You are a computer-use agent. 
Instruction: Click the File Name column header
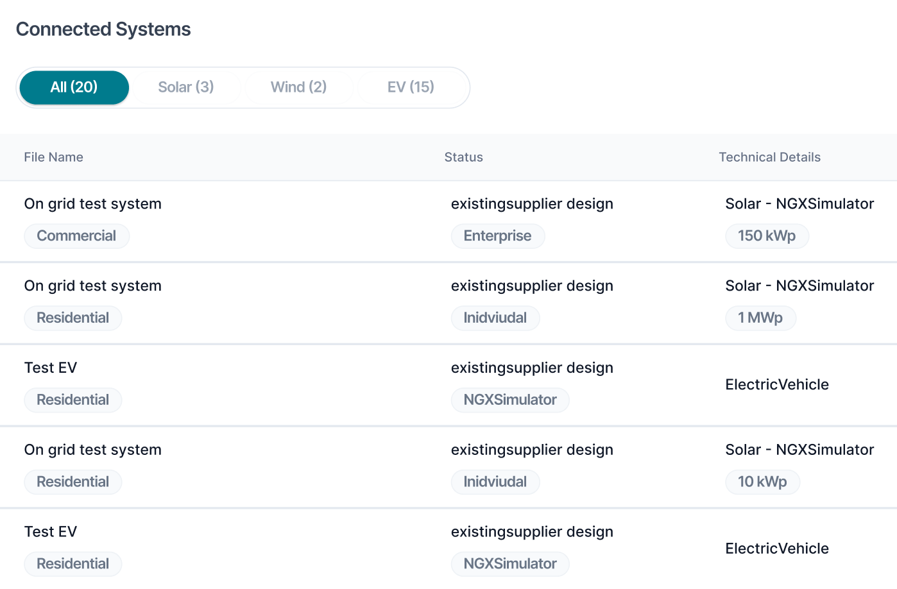click(x=54, y=157)
